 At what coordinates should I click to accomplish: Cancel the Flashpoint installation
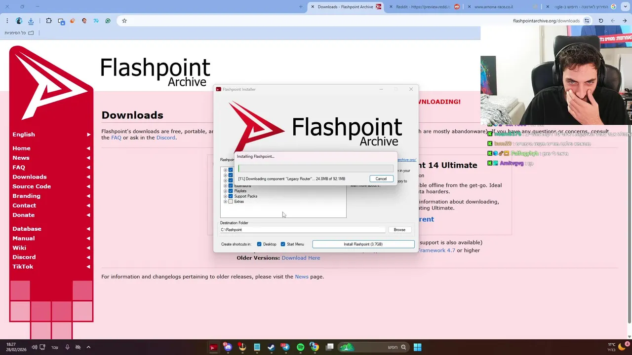point(381,178)
